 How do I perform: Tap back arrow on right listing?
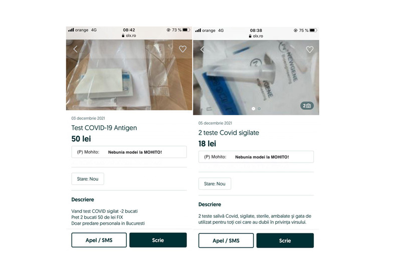(x=203, y=49)
